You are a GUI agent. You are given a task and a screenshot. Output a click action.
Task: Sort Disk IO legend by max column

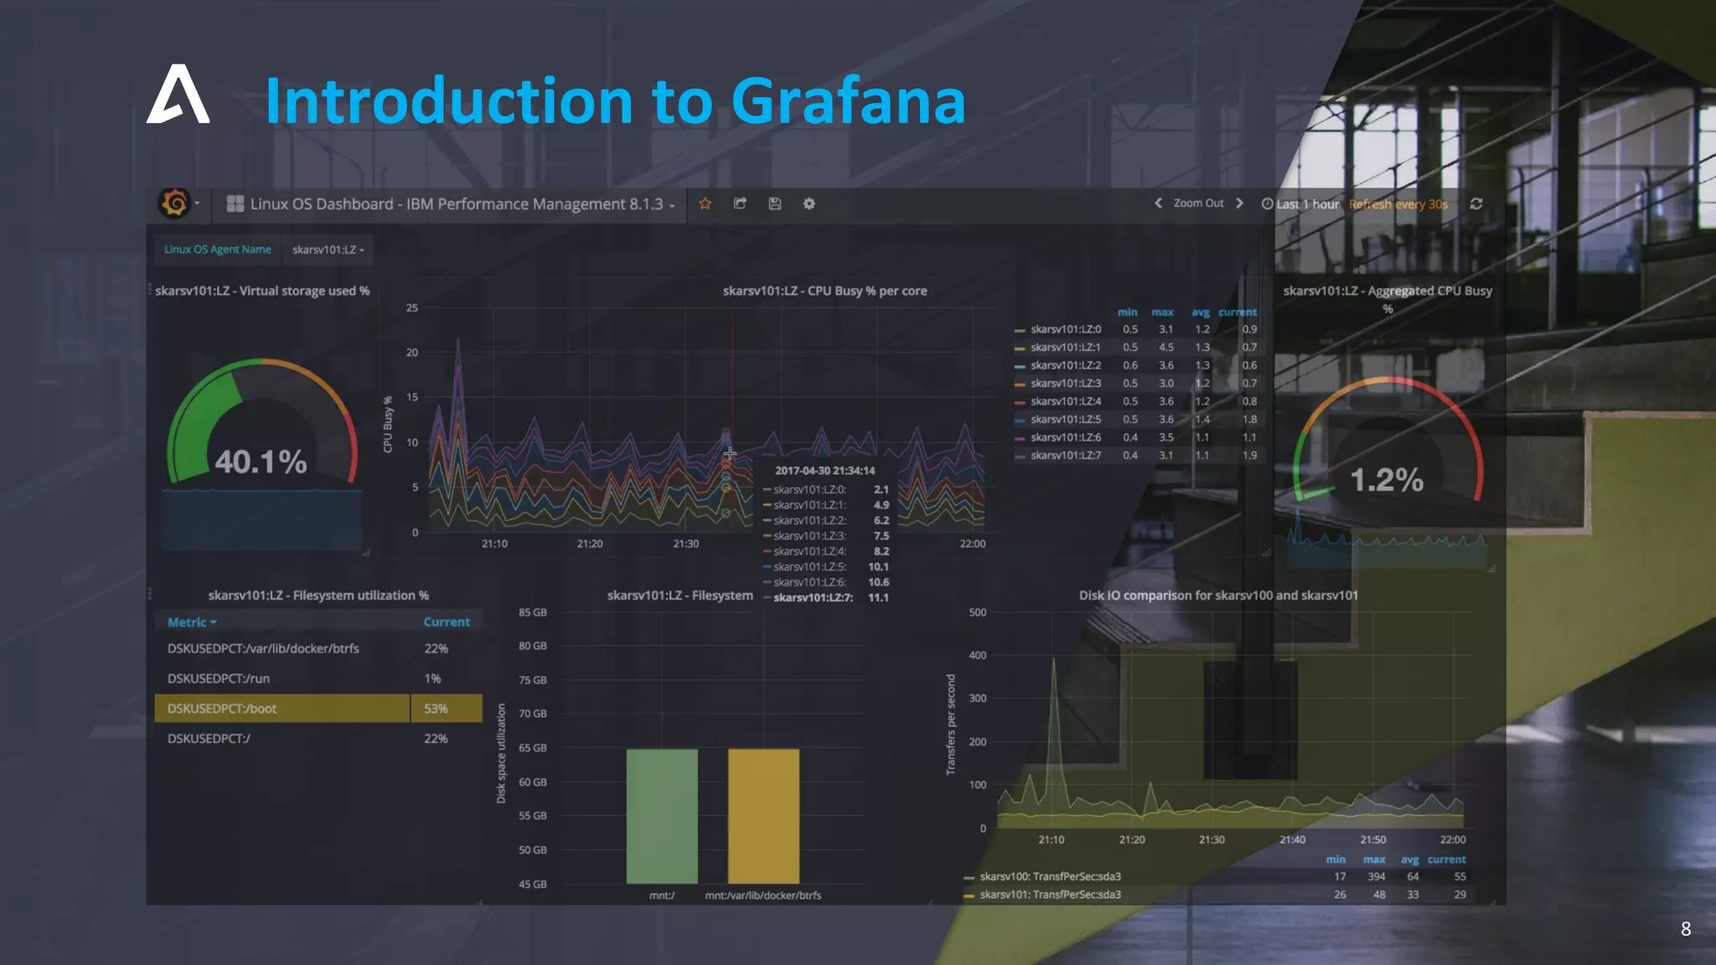[x=1374, y=859]
